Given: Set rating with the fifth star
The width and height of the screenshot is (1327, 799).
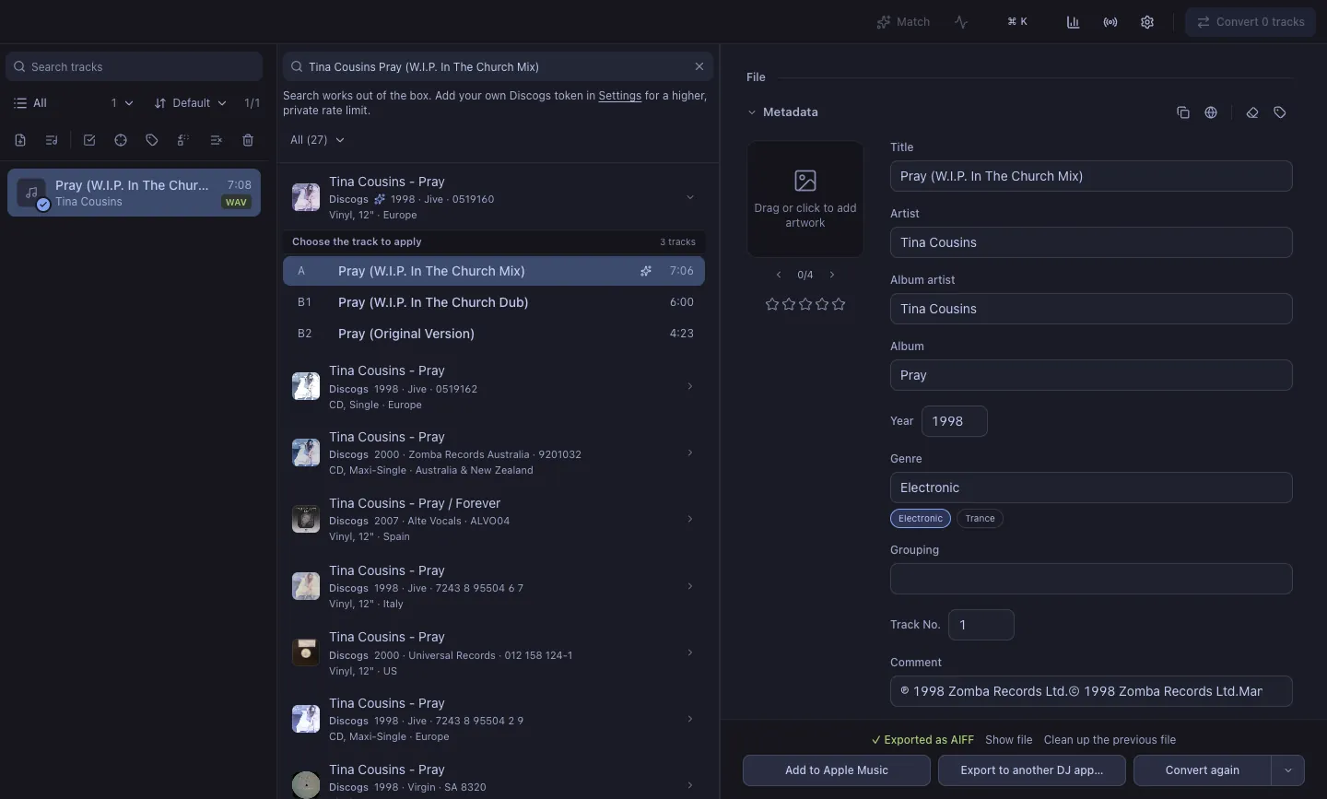Looking at the screenshot, I should pos(839,304).
